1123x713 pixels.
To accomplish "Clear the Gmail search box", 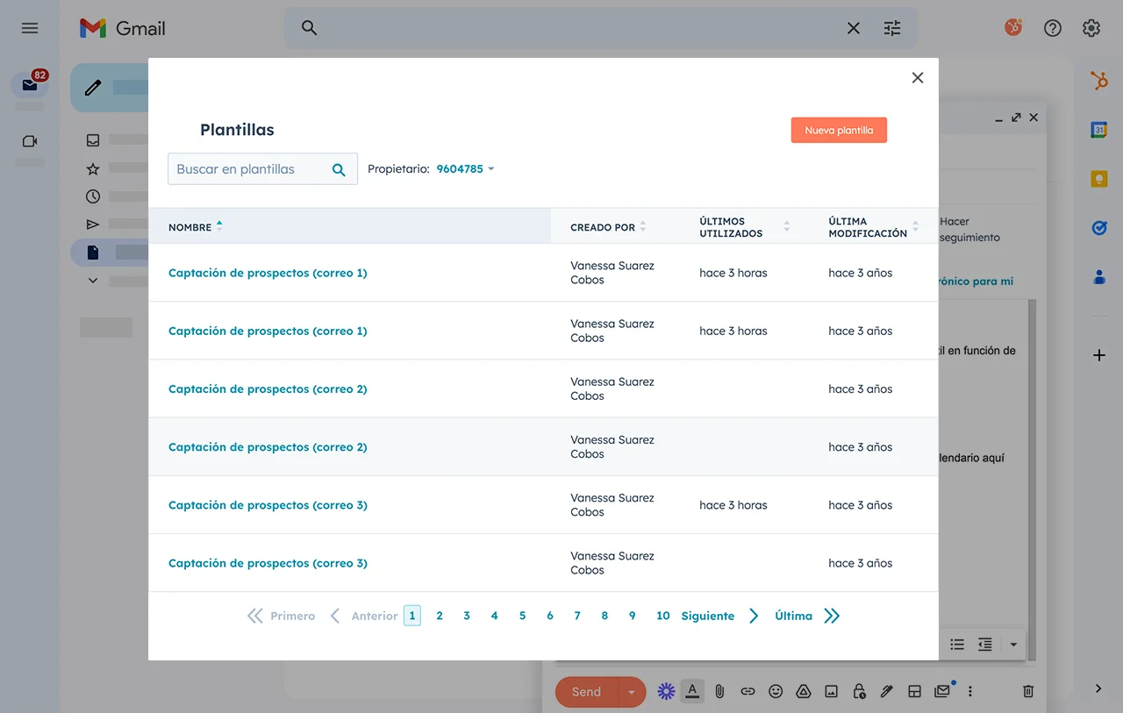I will (854, 28).
